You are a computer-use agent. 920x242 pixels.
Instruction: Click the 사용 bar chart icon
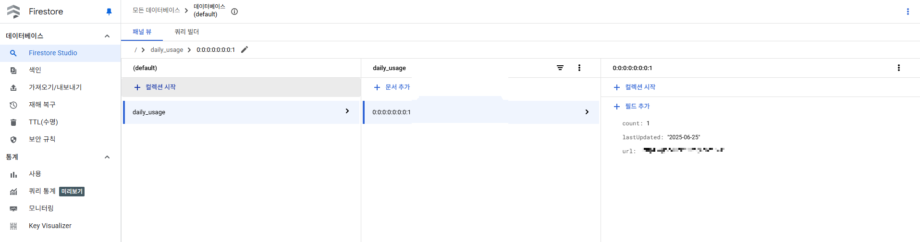[x=13, y=174]
